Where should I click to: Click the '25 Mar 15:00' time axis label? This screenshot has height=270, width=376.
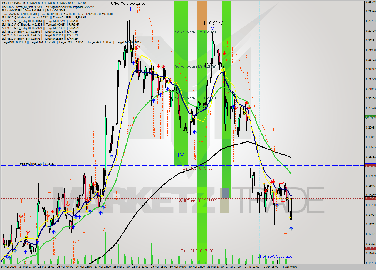pos(46,267)
